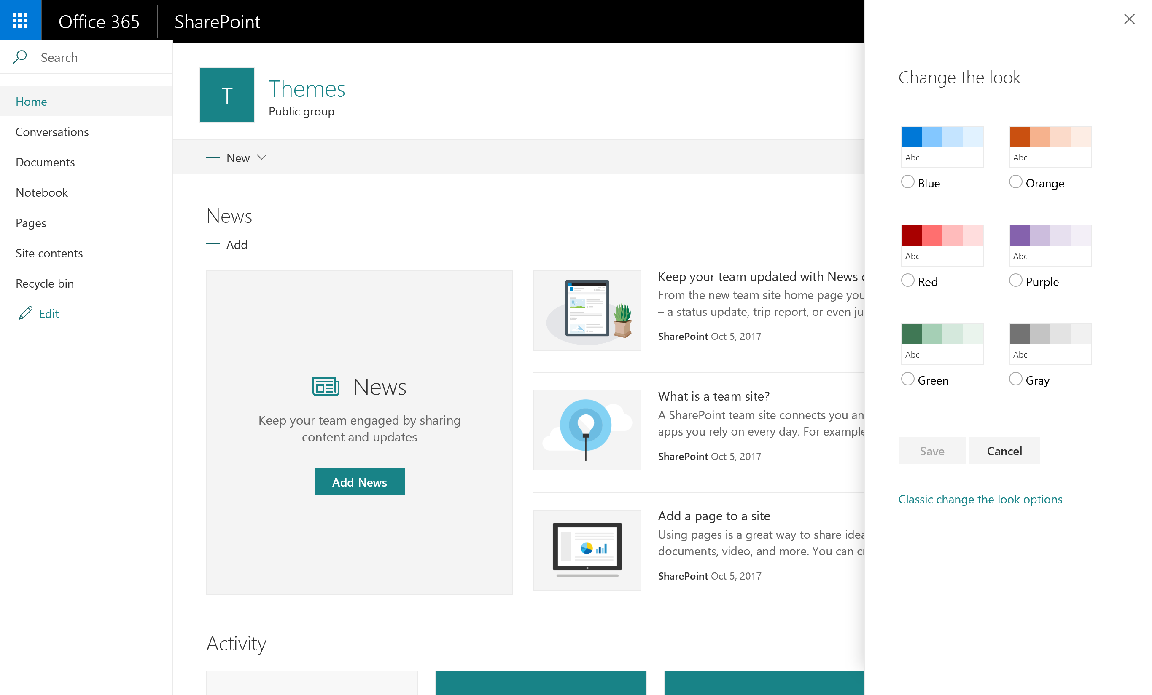This screenshot has height=695, width=1152.
Task: Select the Orange theme radio button
Action: point(1015,182)
